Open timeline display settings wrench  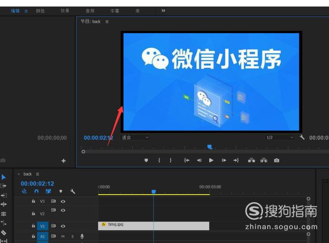[73, 191]
